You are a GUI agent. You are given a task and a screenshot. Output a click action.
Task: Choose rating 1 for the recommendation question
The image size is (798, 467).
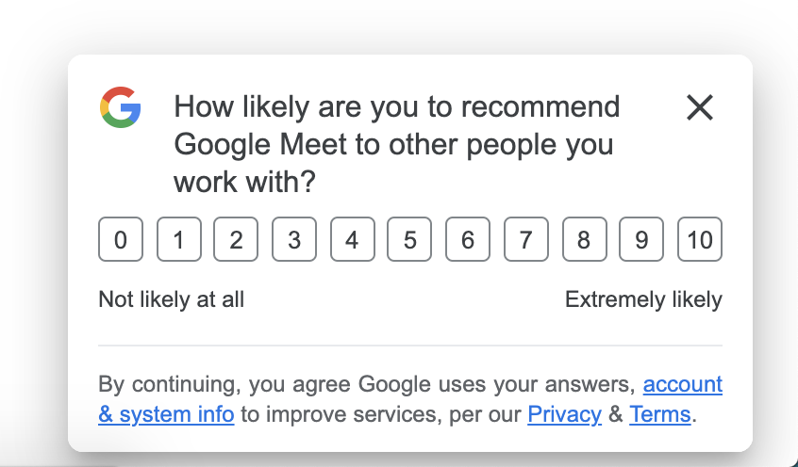178,239
